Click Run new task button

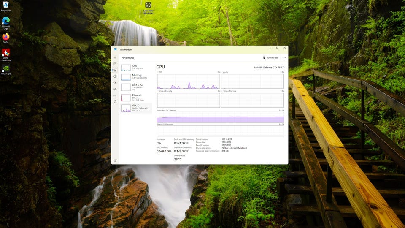point(270,58)
